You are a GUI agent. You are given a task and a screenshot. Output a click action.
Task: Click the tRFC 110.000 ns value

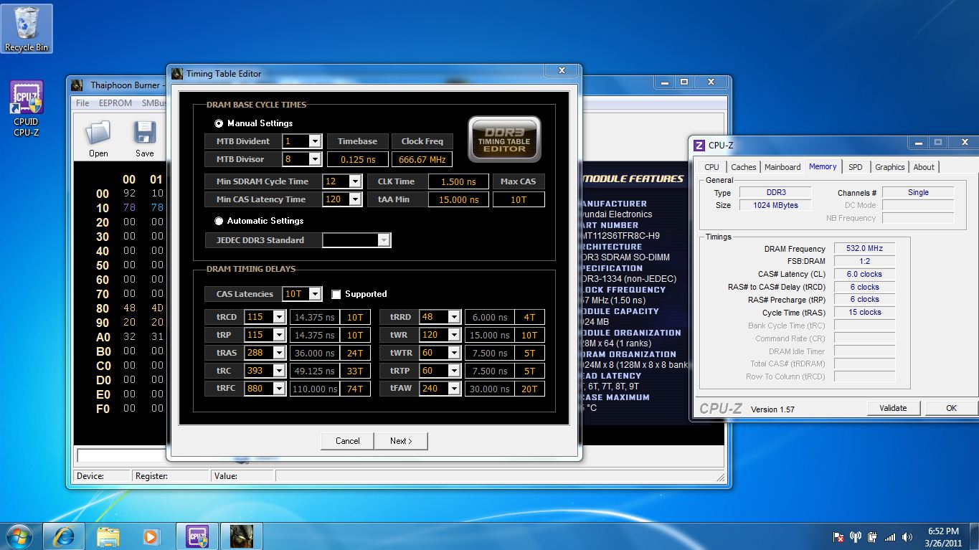[x=316, y=389]
